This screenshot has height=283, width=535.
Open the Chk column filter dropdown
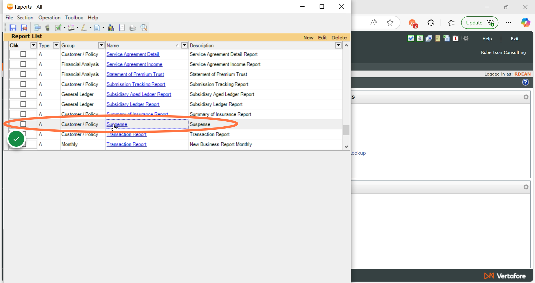pyautogui.click(x=33, y=45)
